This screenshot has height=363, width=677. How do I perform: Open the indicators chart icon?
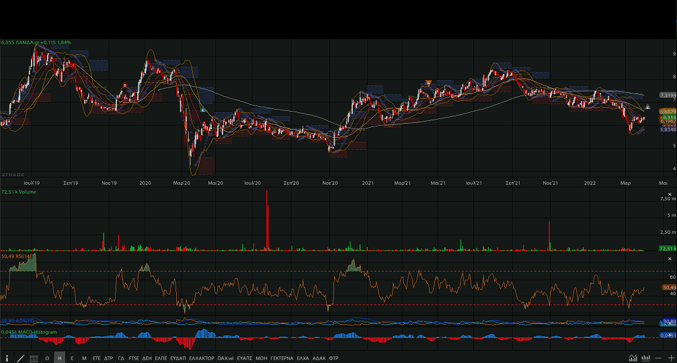click(632, 358)
